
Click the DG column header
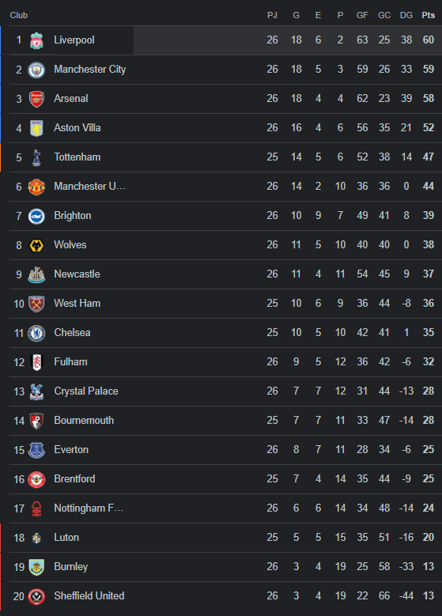tap(406, 15)
